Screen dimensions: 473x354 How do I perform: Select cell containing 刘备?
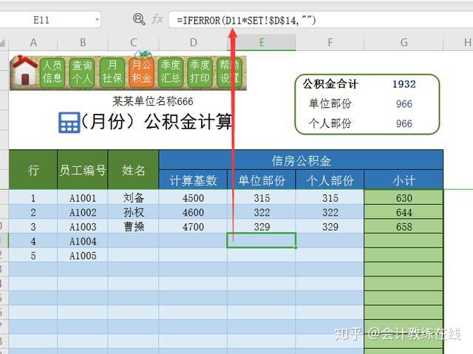point(133,198)
